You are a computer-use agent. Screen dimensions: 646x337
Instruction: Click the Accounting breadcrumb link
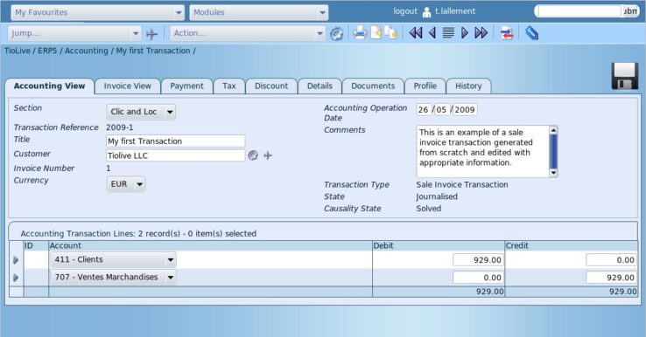(x=86, y=51)
